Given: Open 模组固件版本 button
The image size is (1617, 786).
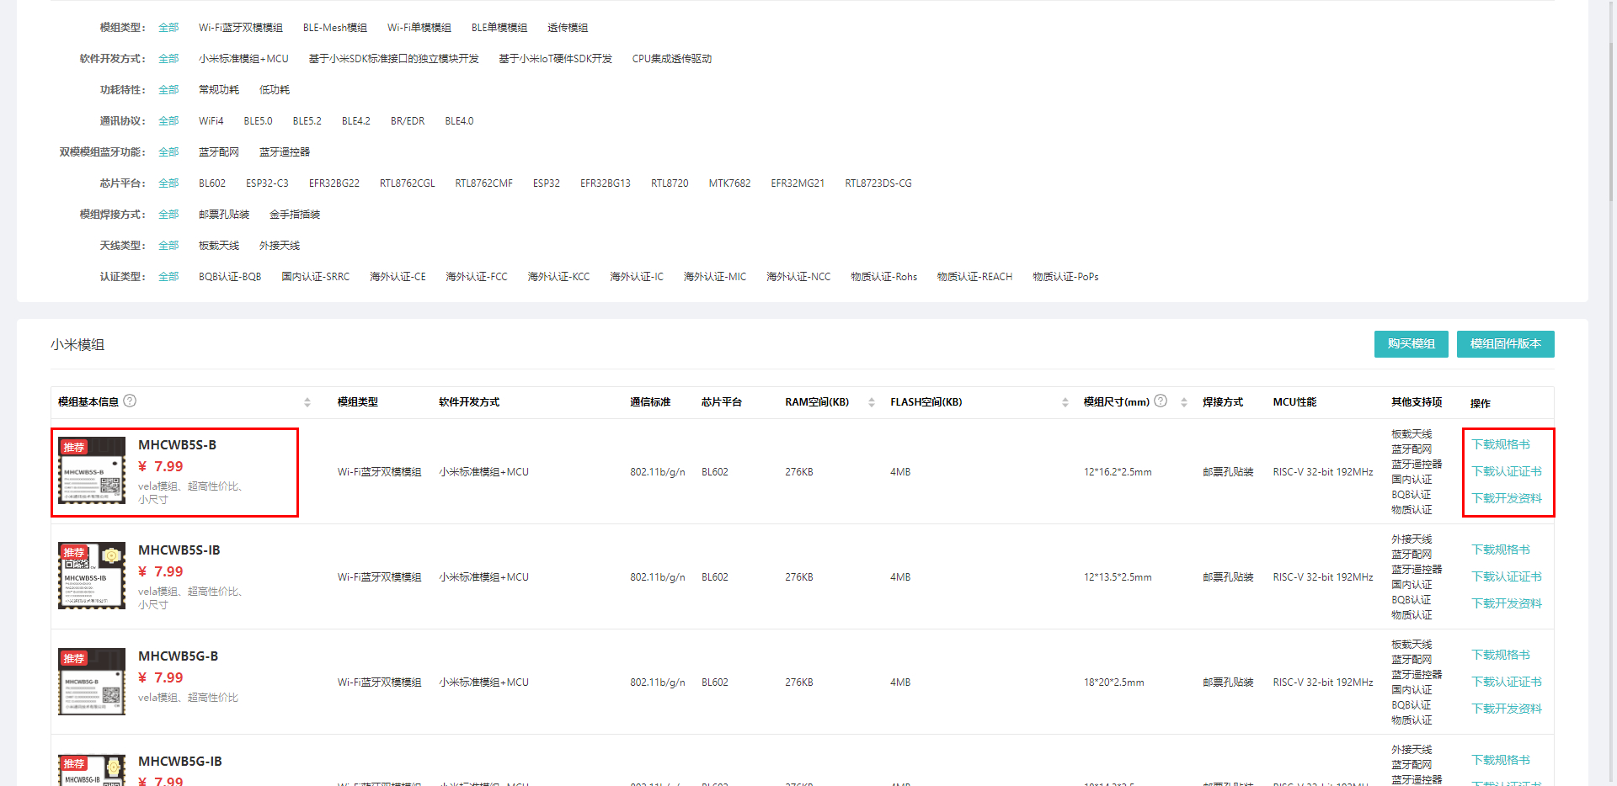Looking at the screenshot, I should point(1505,344).
